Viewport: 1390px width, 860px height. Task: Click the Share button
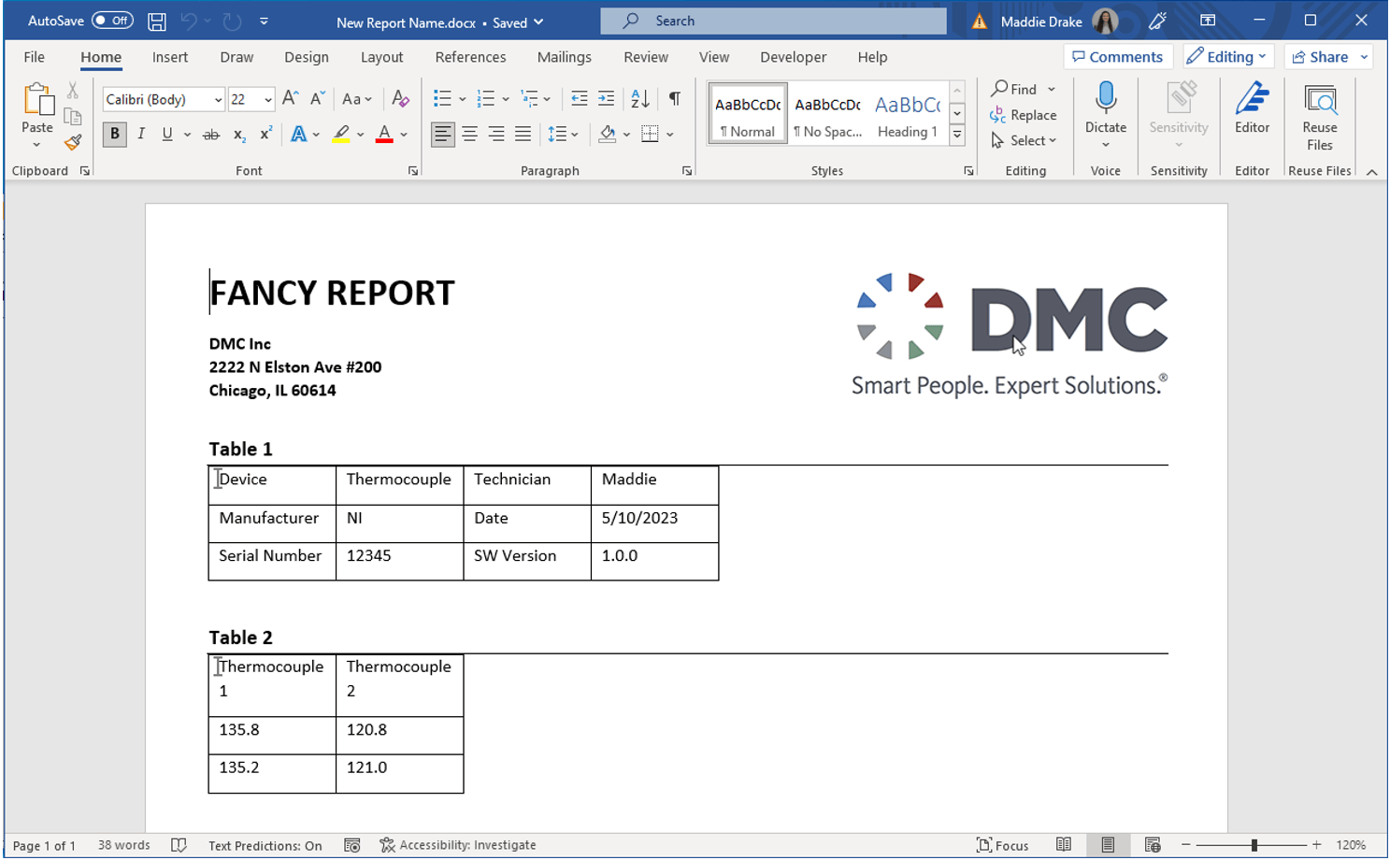(x=1320, y=57)
